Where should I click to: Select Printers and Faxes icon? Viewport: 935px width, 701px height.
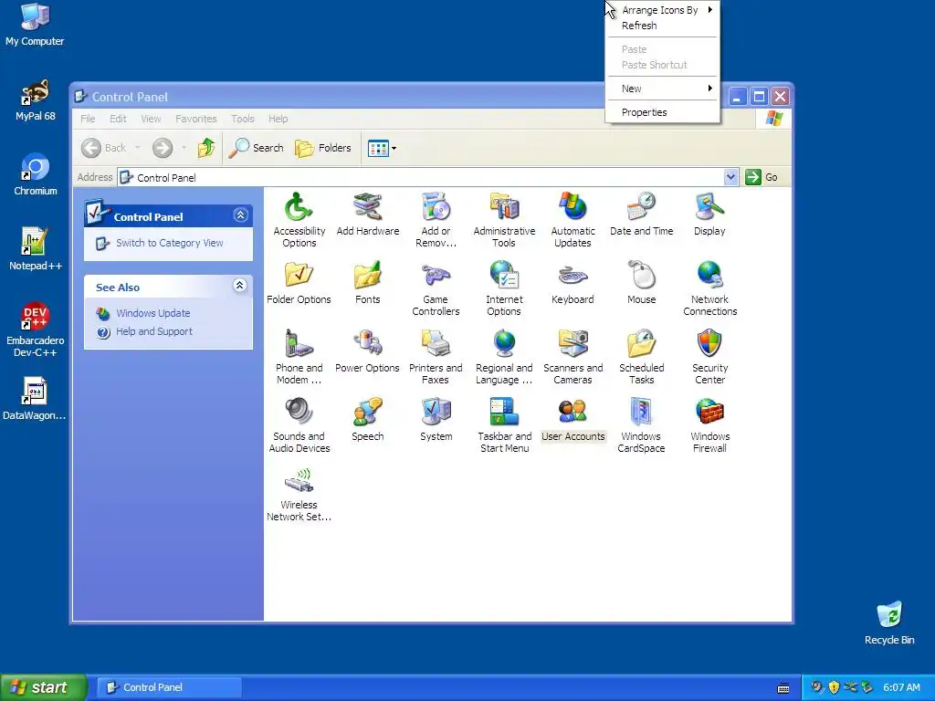(x=436, y=357)
